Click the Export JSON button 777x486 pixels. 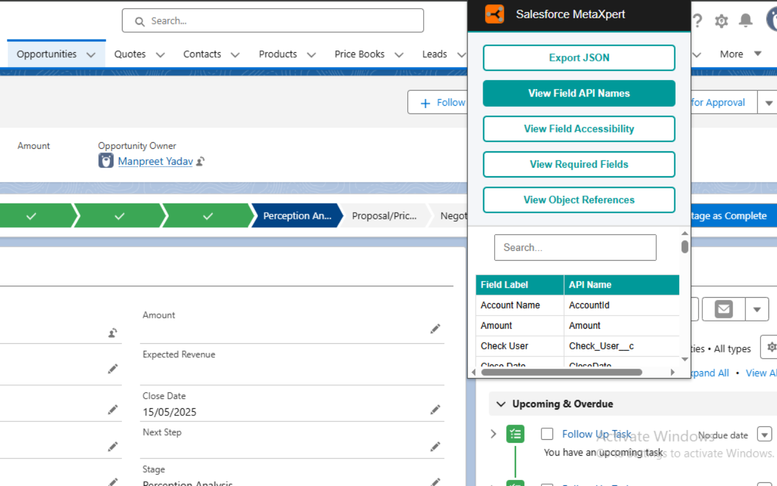579,58
